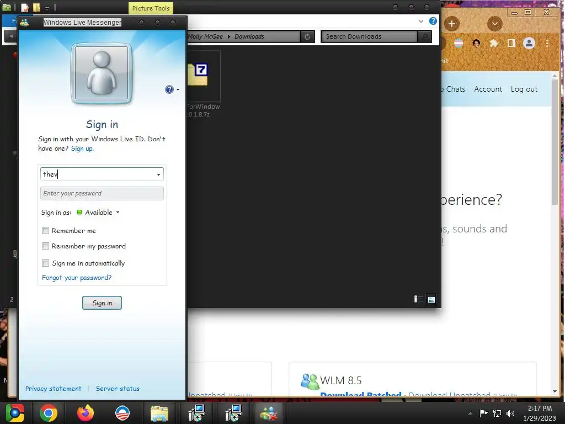Click scroll down arrow in Chrome
Screen dimensions: 565x424
click(555, 391)
